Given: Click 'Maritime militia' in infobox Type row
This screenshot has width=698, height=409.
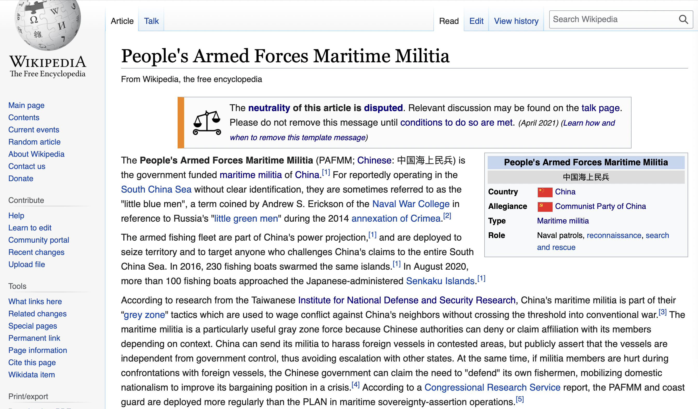Looking at the screenshot, I should pyautogui.click(x=563, y=221).
